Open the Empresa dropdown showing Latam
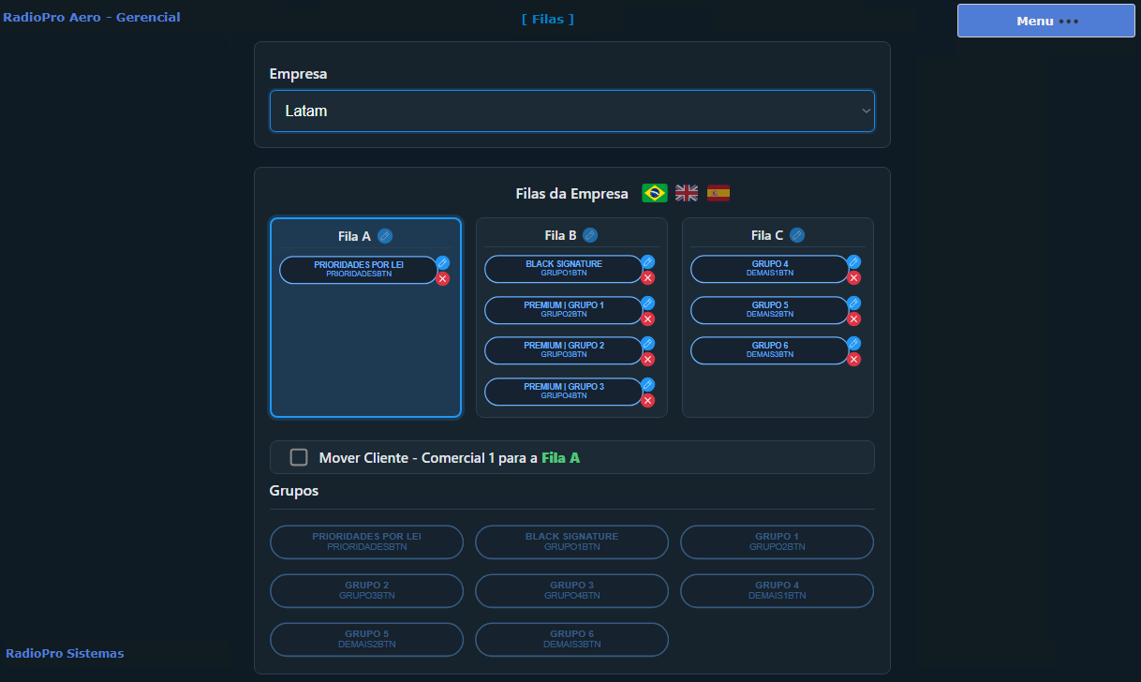 pos(571,111)
